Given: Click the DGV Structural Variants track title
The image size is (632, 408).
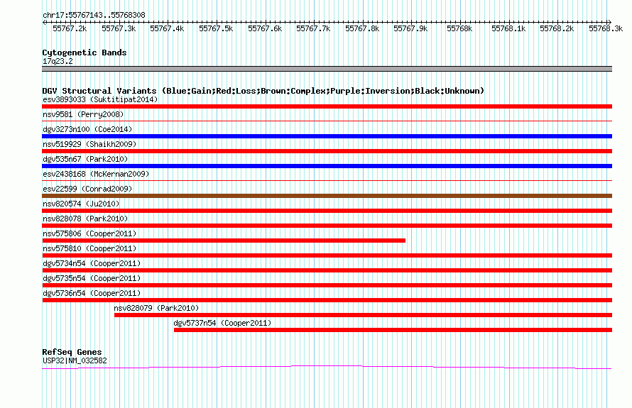Looking at the screenshot, I should (263, 91).
